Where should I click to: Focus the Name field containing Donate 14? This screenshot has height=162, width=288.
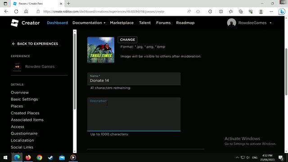click(134, 79)
